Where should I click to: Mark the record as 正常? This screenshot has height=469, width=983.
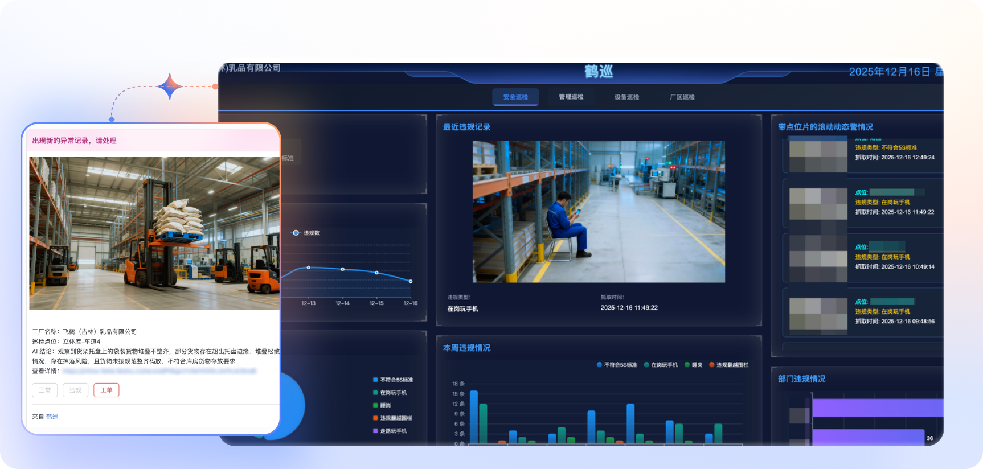click(x=45, y=390)
